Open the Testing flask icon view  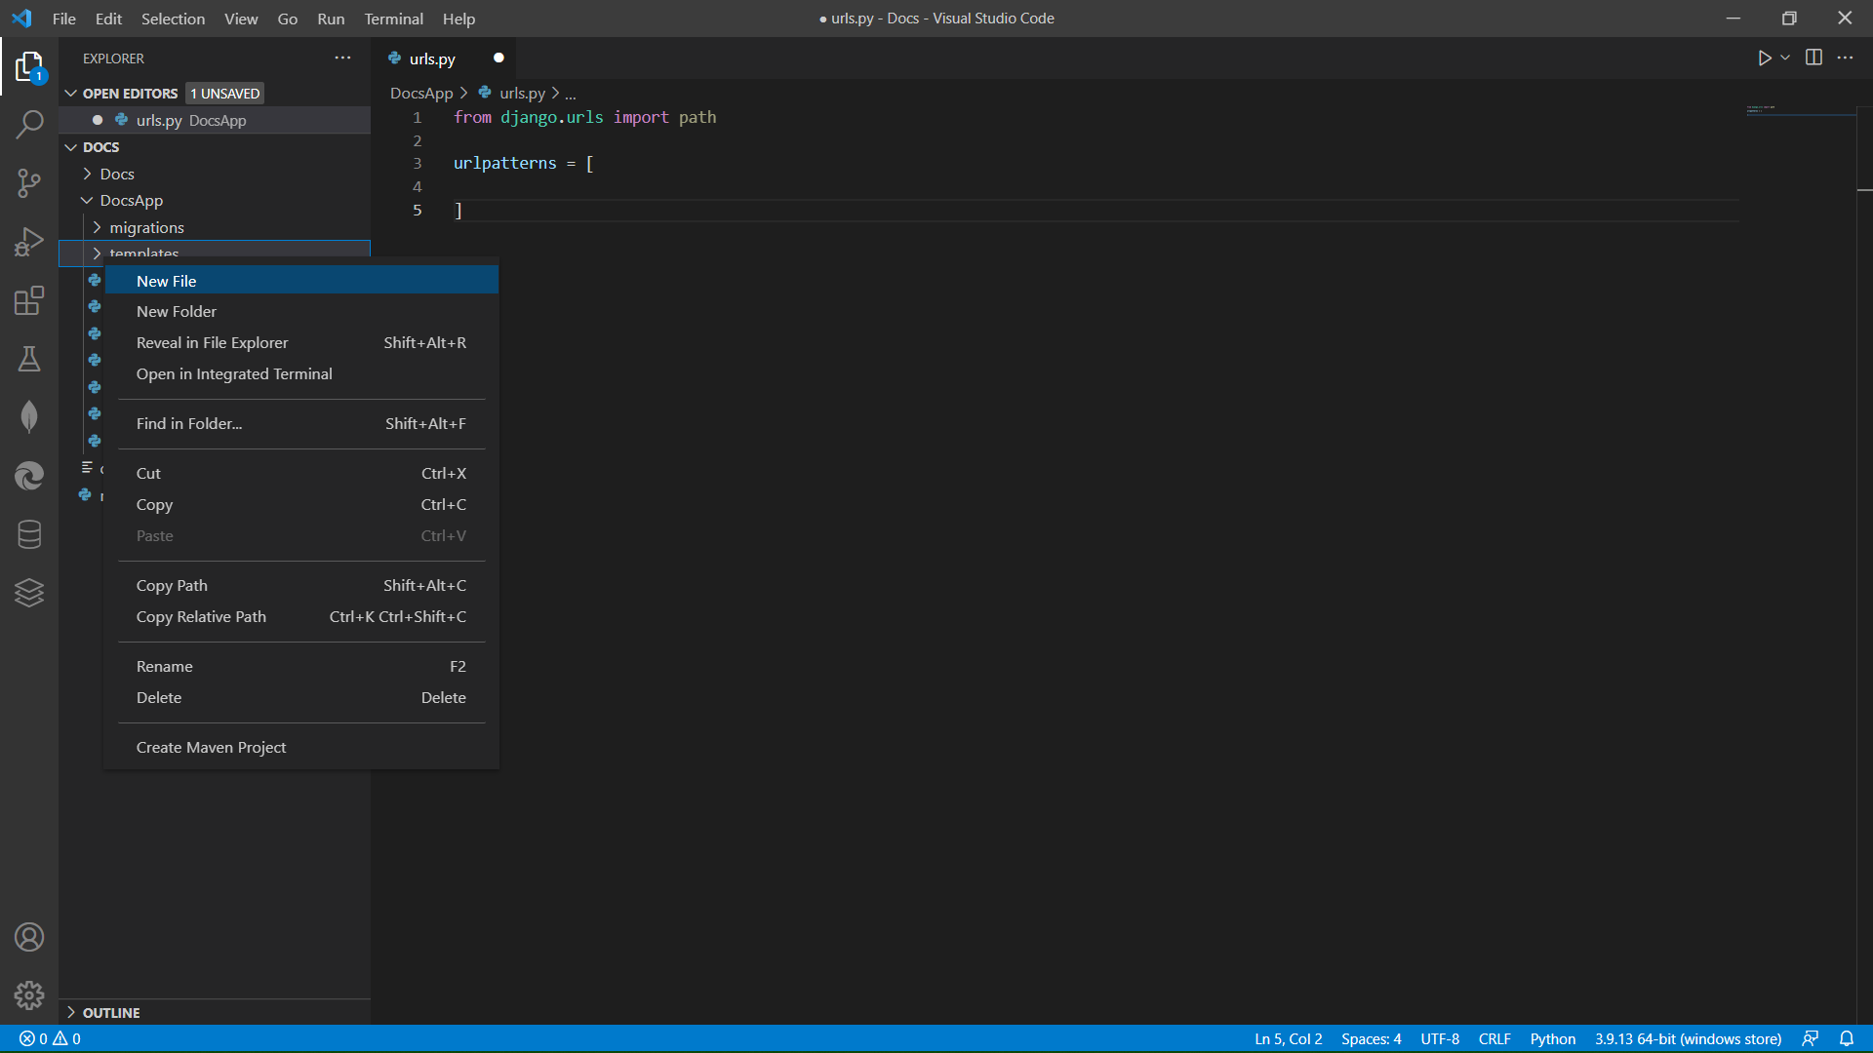pos(29,359)
